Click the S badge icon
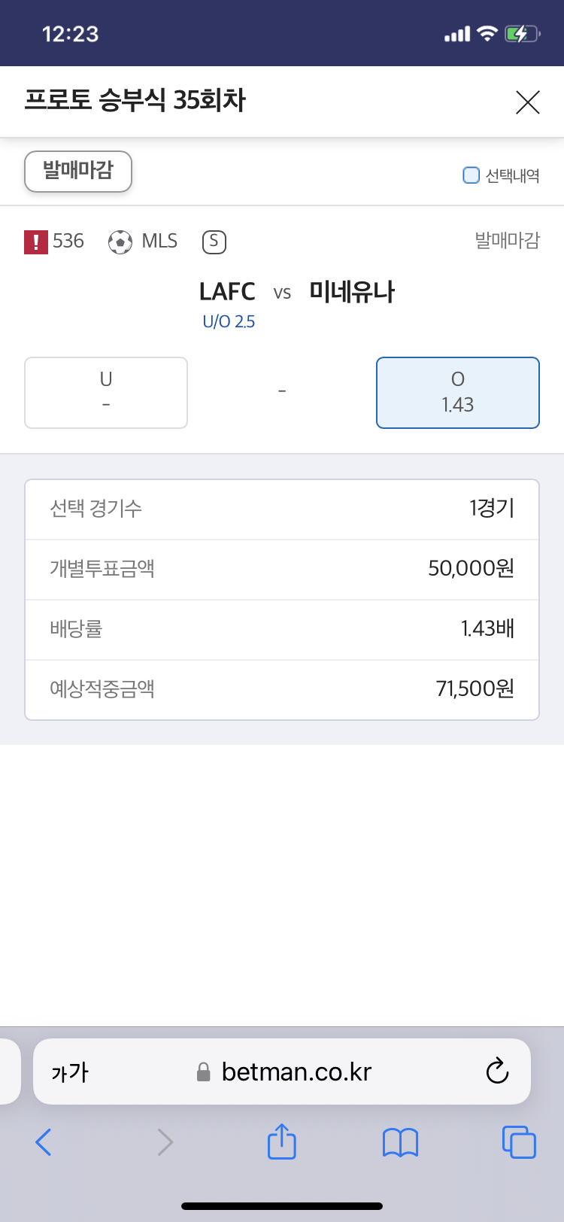The height and width of the screenshot is (1222, 564). coord(214,242)
